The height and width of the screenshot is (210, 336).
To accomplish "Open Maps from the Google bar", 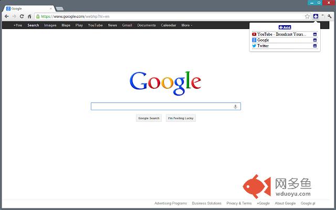I will pos(66,25).
